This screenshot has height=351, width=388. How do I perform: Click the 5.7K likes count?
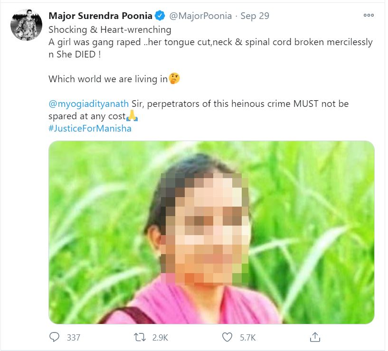(x=247, y=338)
